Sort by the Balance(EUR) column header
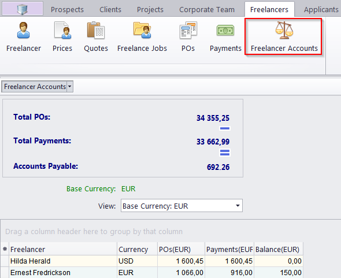341x278 pixels. (279, 249)
